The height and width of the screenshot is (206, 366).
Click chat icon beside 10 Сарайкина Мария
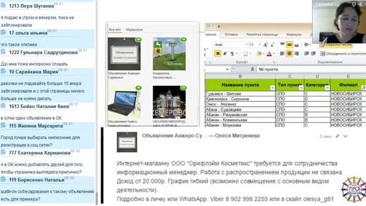[x=3, y=71]
